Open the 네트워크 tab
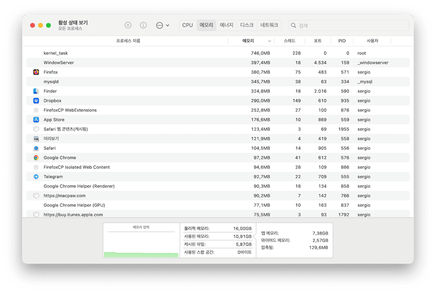The image size is (436, 293). click(x=269, y=25)
